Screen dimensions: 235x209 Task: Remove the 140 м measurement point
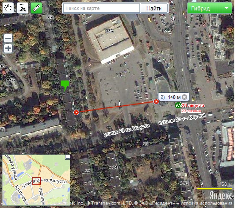185,97
